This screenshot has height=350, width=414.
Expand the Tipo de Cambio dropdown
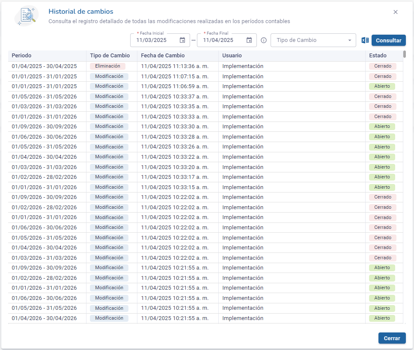[313, 40]
